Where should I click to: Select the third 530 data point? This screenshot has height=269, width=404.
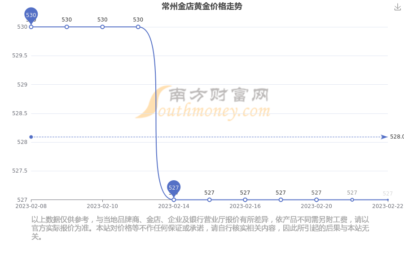click(x=102, y=27)
